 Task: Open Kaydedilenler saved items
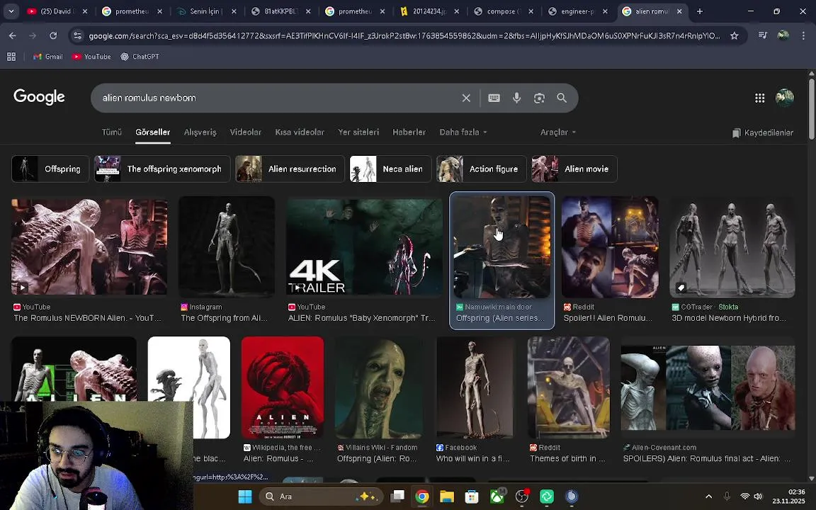point(762,132)
